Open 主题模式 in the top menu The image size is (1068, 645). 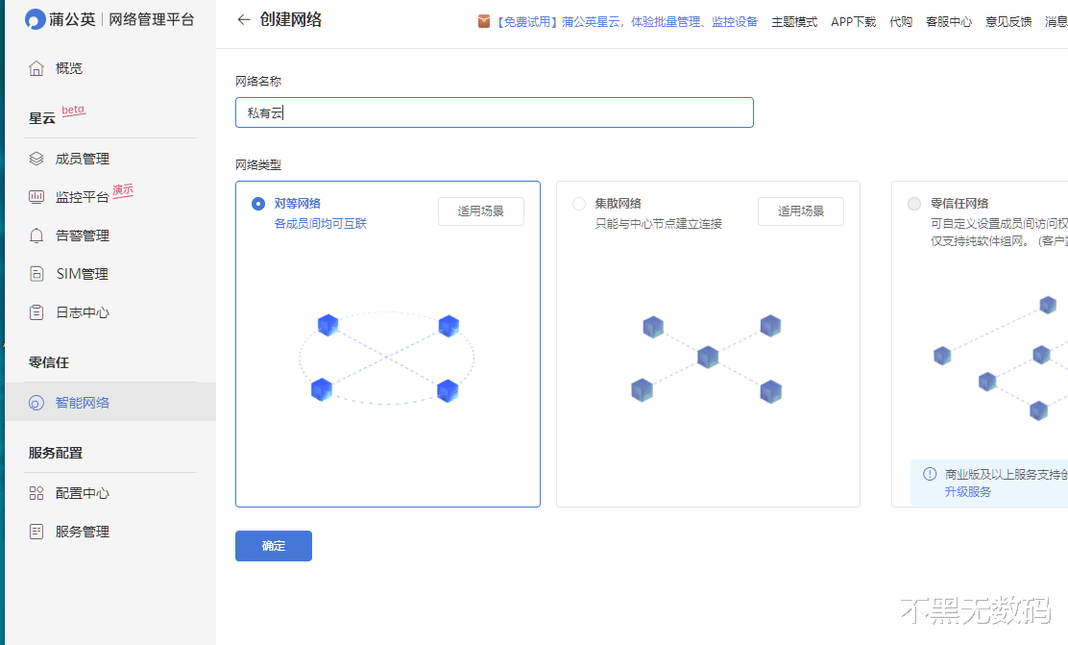794,20
